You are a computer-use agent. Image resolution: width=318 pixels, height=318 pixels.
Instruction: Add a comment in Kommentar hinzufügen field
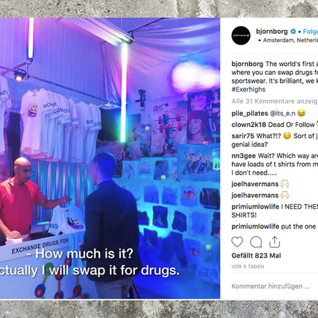pyautogui.click(x=270, y=286)
